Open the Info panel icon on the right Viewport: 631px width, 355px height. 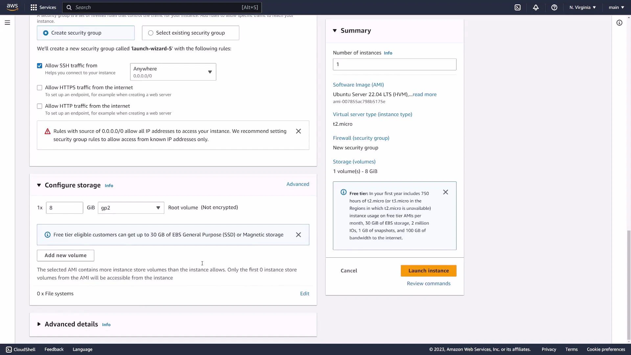pyautogui.click(x=619, y=23)
